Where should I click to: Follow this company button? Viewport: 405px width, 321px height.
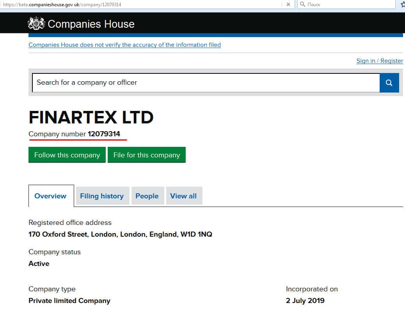tap(67, 155)
